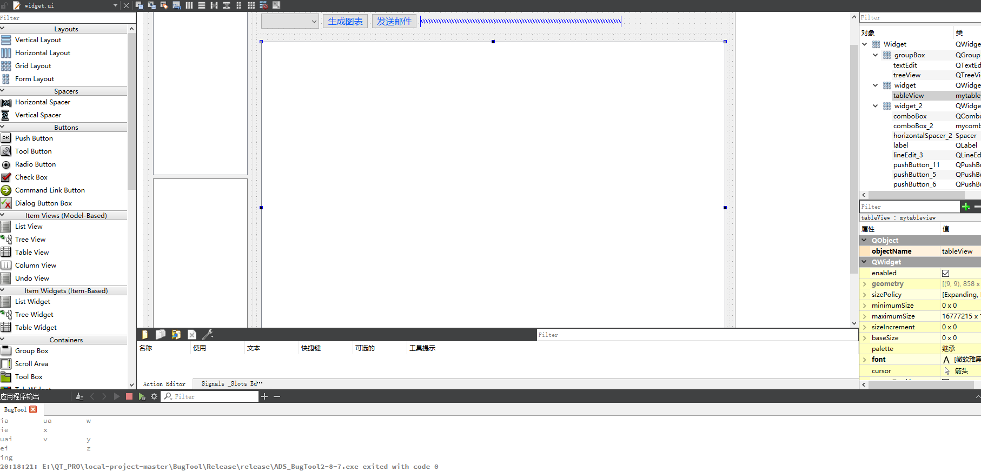Toggle the enabled property checkbox
The image size is (981, 471).
946,273
